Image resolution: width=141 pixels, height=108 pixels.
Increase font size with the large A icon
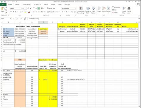[28, 8]
